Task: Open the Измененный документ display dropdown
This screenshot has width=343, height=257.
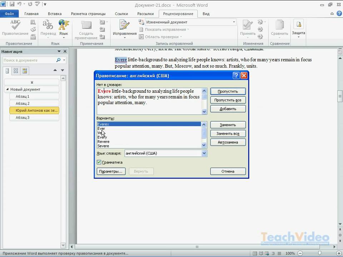Action: [x=234, y=22]
